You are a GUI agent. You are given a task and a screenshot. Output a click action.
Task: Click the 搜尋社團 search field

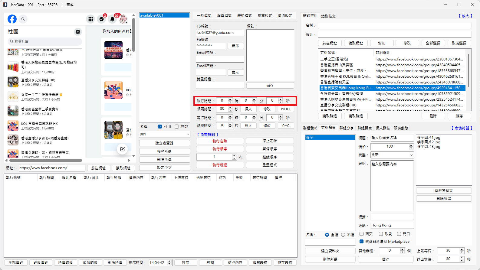point(45,41)
